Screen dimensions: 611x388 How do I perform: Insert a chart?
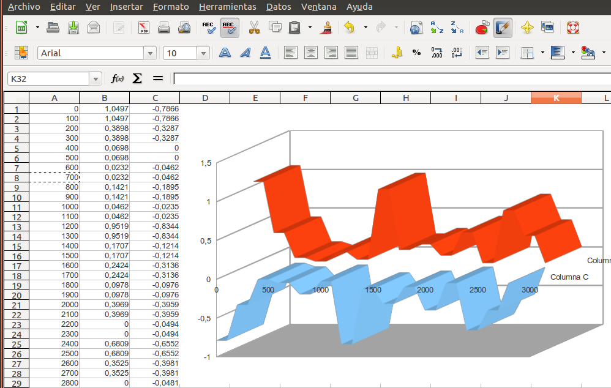click(482, 28)
